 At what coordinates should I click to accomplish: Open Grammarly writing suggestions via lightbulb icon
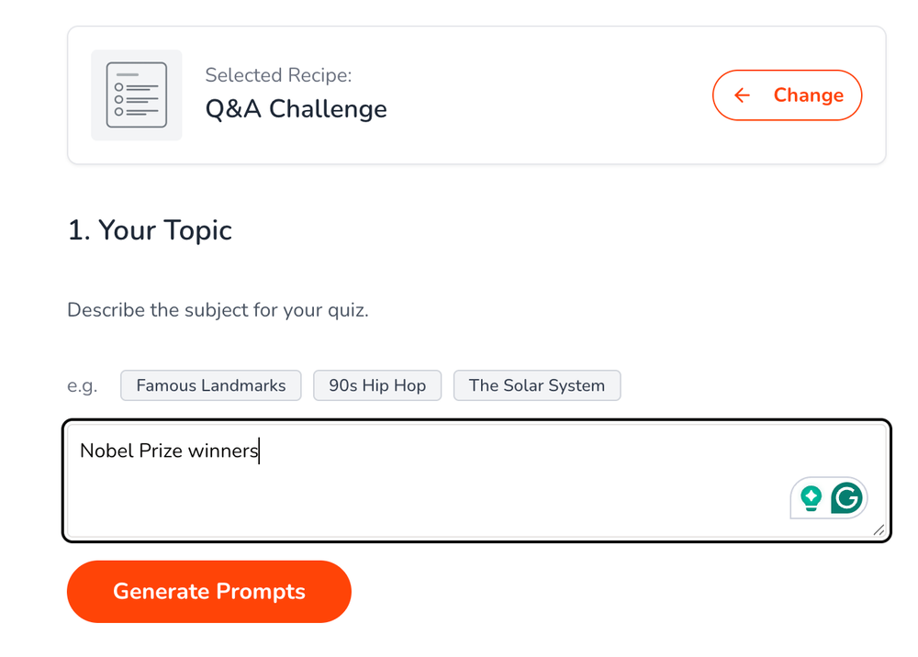pyautogui.click(x=812, y=497)
